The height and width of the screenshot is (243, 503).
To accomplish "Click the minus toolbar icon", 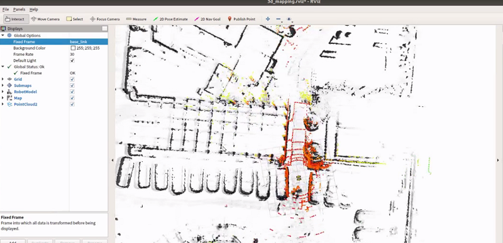I will pos(278,19).
